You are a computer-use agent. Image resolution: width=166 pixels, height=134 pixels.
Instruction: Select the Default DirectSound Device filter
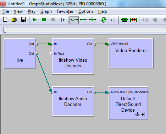click(128, 103)
